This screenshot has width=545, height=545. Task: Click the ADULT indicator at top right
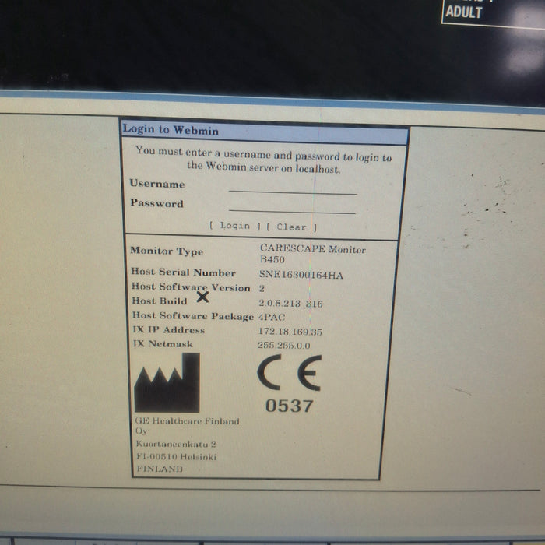[x=464, y=12]
